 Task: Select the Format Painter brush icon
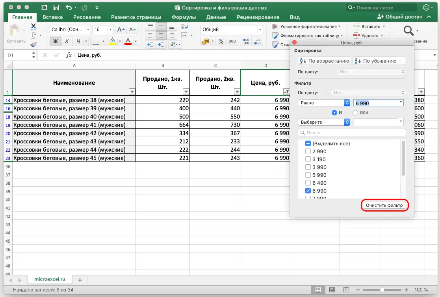(x=33, y=45)
